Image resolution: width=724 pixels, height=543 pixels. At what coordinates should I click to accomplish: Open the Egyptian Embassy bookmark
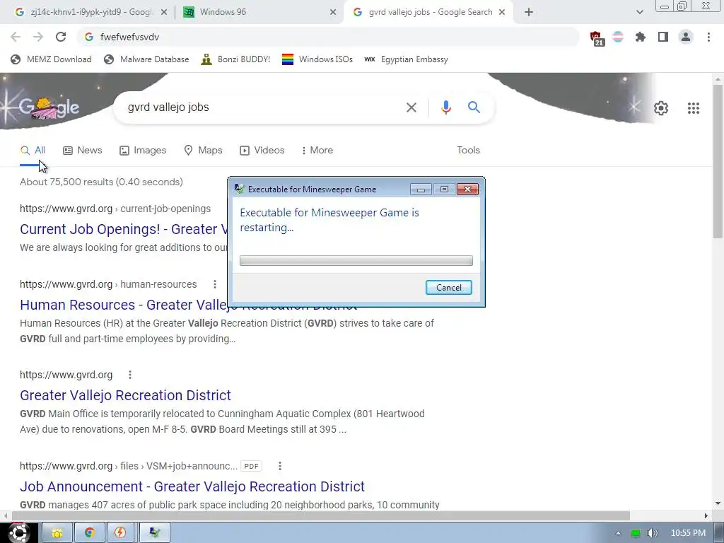click(x=406, y=59)
